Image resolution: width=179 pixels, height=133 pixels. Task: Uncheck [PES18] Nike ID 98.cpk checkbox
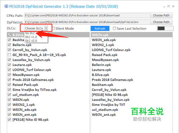[x=9, y=119]
